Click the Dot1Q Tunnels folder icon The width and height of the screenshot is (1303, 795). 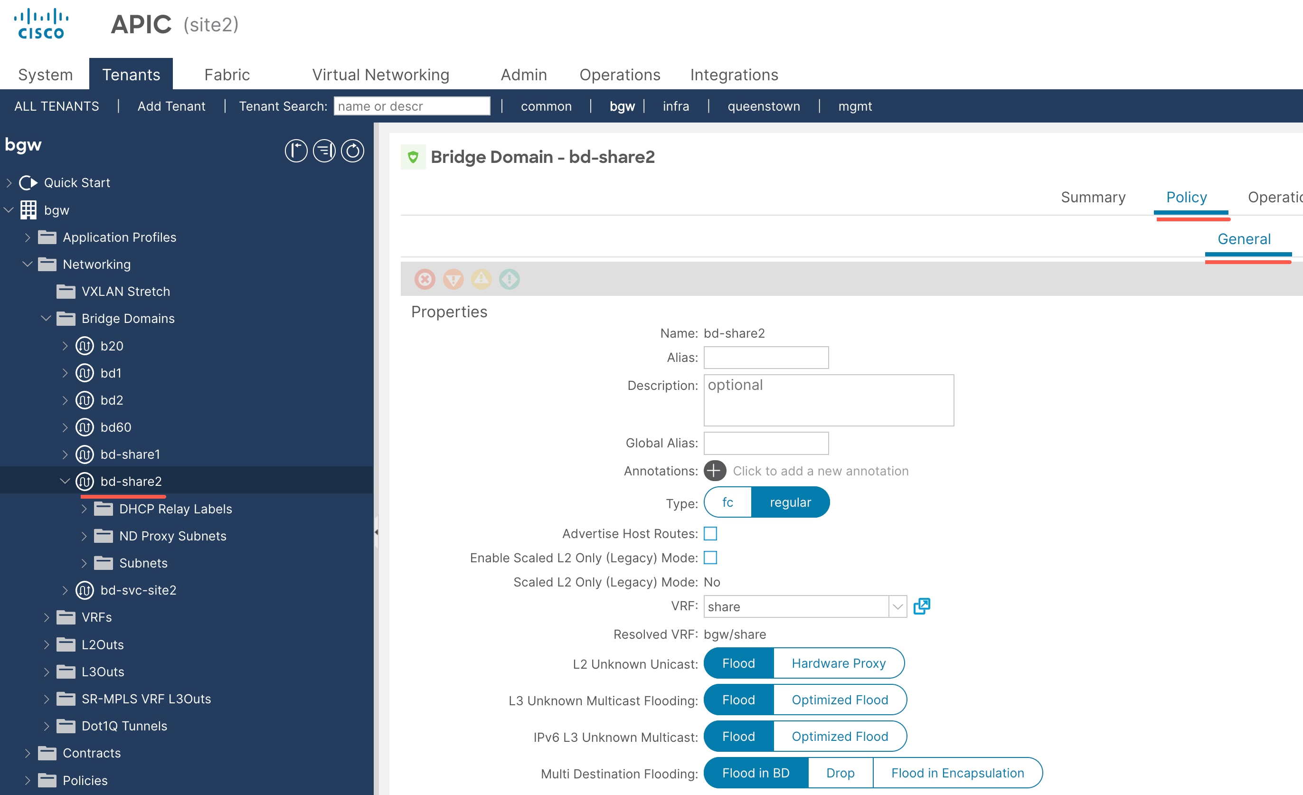pyautogui.click(x=66, y=726)
